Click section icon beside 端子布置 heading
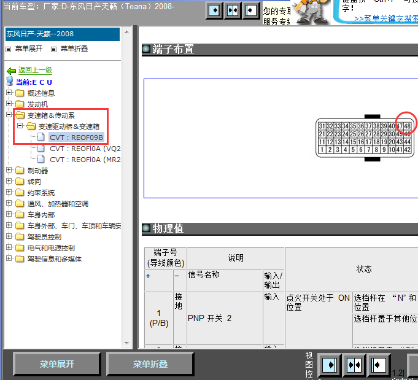Image resolution: width=418 pixels, height=380 pixels. pyautogui.click(x=146, y=48)
